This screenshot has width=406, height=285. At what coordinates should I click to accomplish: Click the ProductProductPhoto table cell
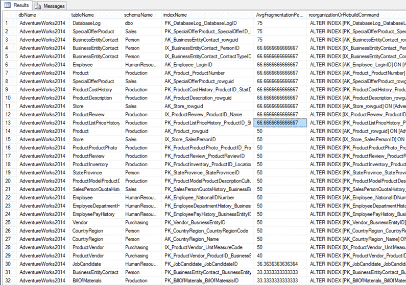(96, 148)
